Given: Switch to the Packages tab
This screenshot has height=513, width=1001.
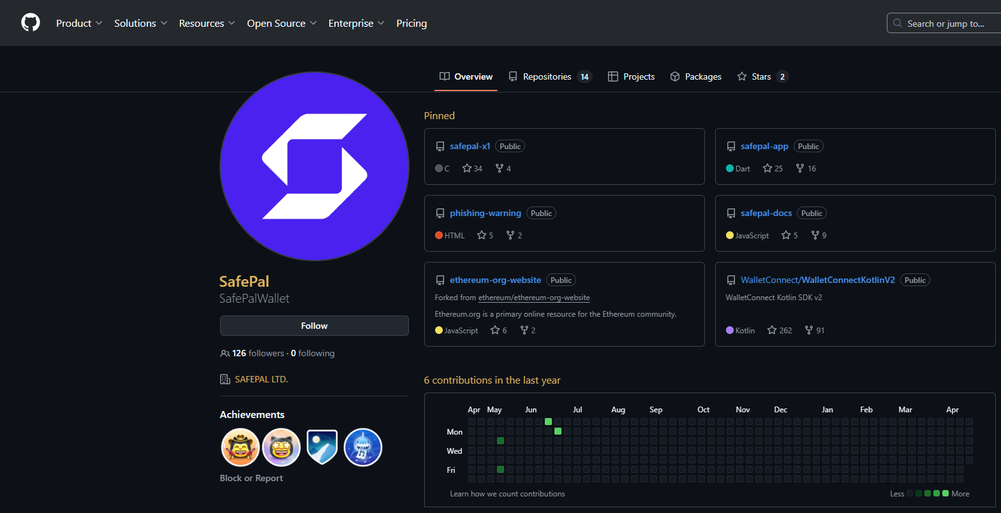Looking at the screenshot, I should coord(695,76).
